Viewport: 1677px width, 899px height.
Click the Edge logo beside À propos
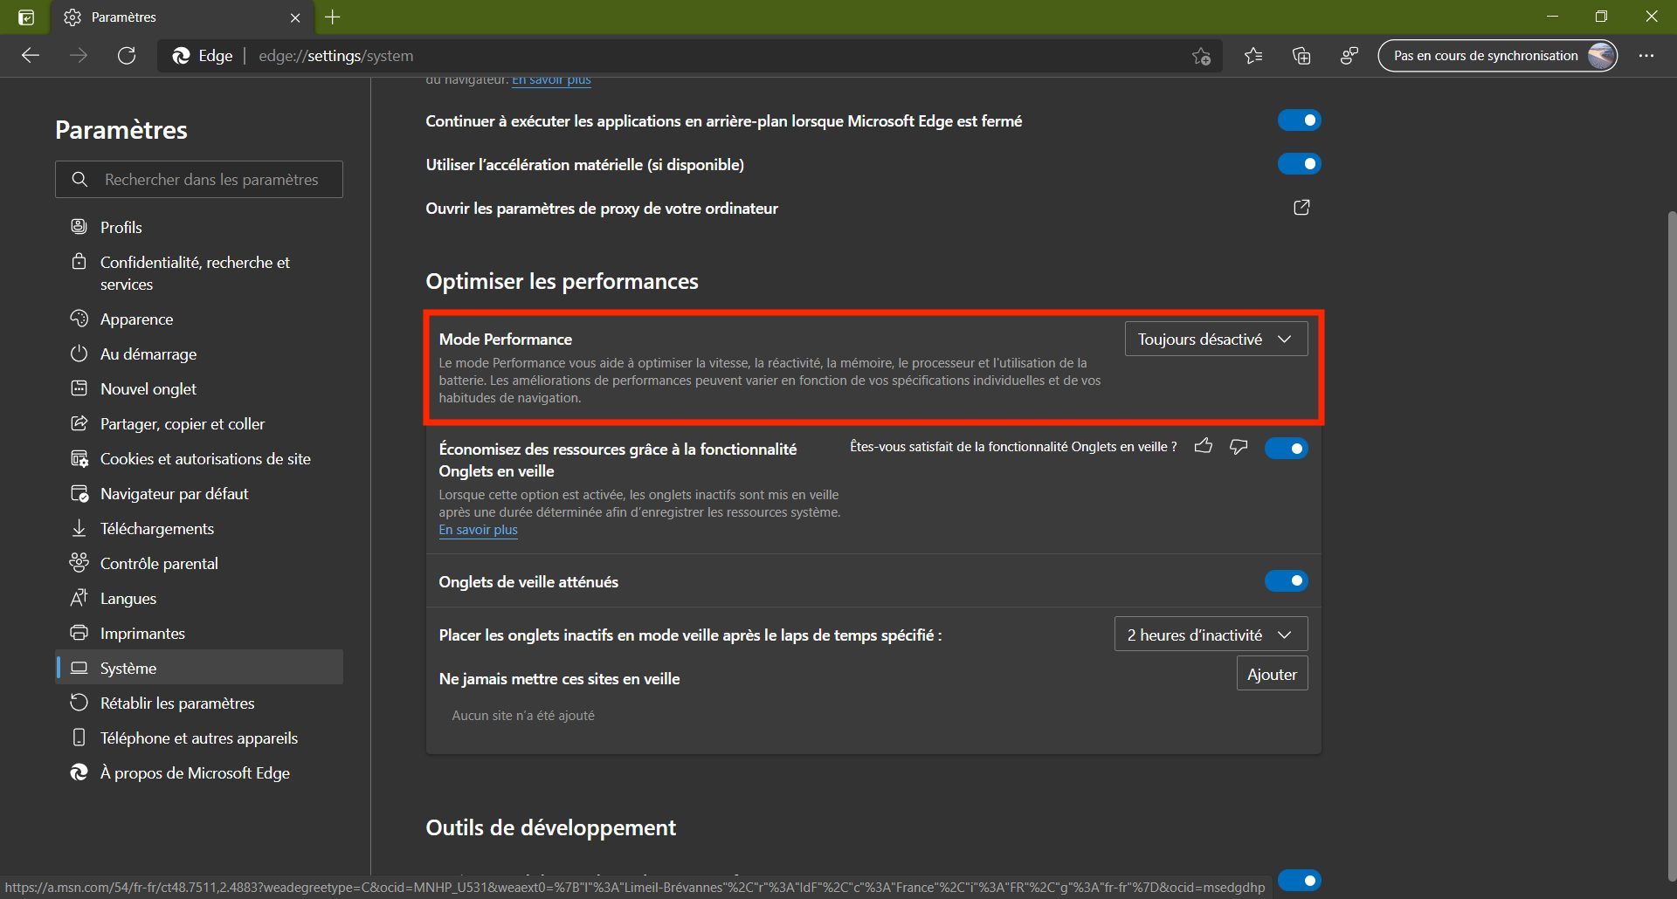coord(79,772)
